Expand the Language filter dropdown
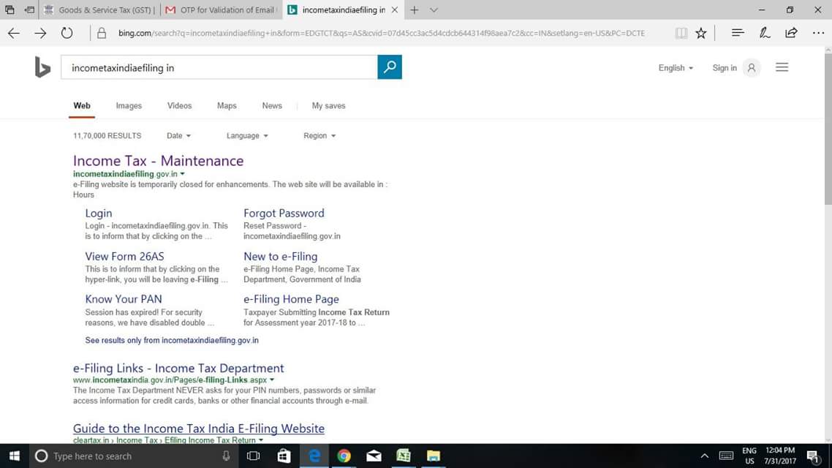Image resolution: width=832 pixels, height=468 pixels. tap(246, 136)
